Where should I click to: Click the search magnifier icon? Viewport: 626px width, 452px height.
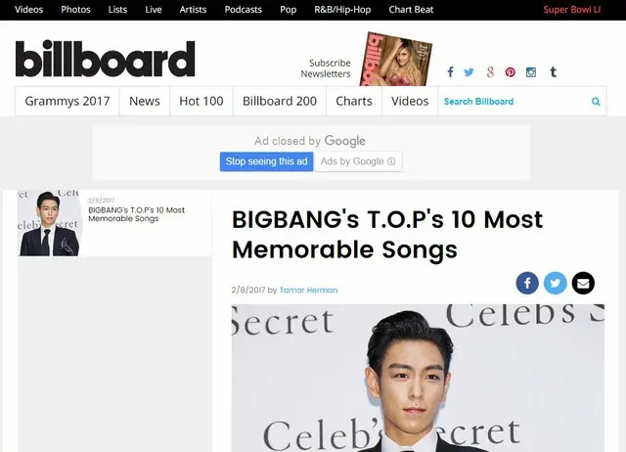(596, 102)
